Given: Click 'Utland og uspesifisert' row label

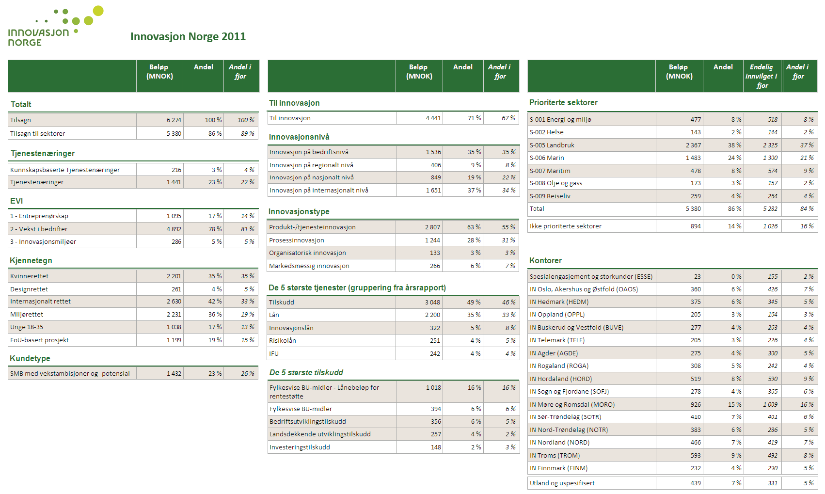Looking at the screenshot, I should tap(562, 483).
